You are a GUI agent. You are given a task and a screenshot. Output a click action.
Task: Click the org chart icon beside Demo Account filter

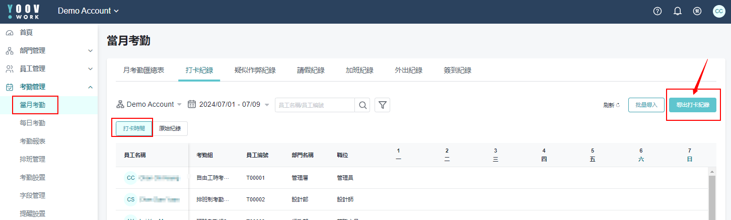pos(120,104)
